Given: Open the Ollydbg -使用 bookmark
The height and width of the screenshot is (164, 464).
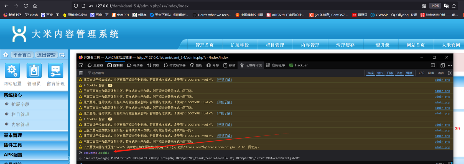Looking at the screenshot, I should point(404,15).
